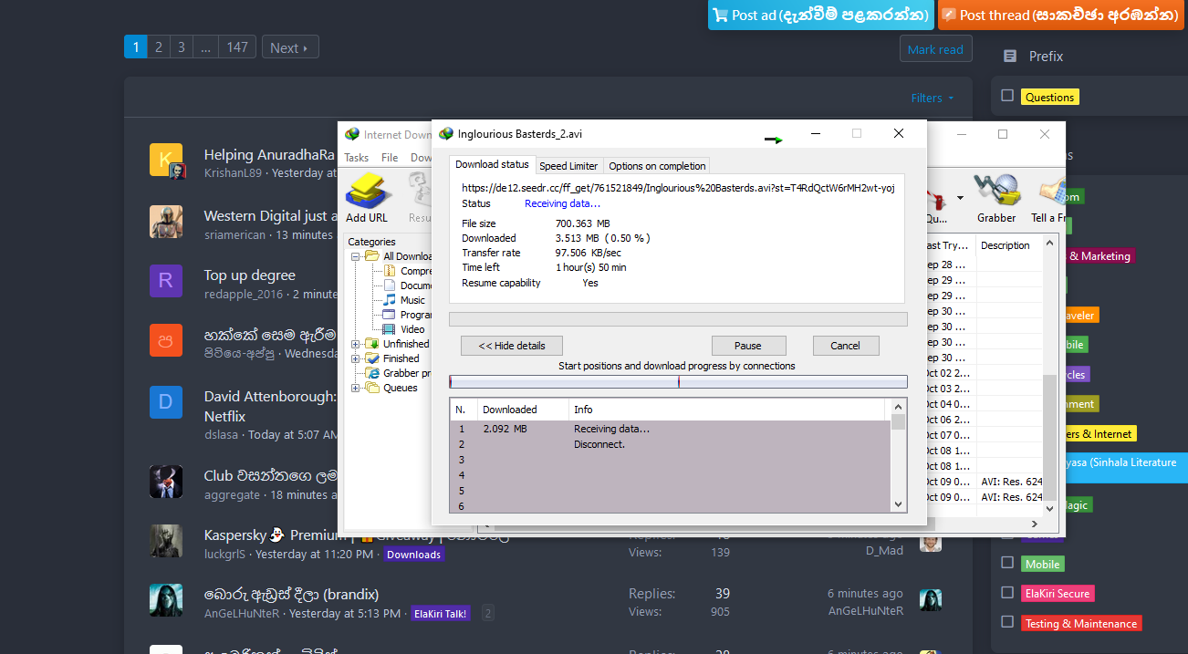
Task: Click the Post thread button
Action: click(1061, 15)
